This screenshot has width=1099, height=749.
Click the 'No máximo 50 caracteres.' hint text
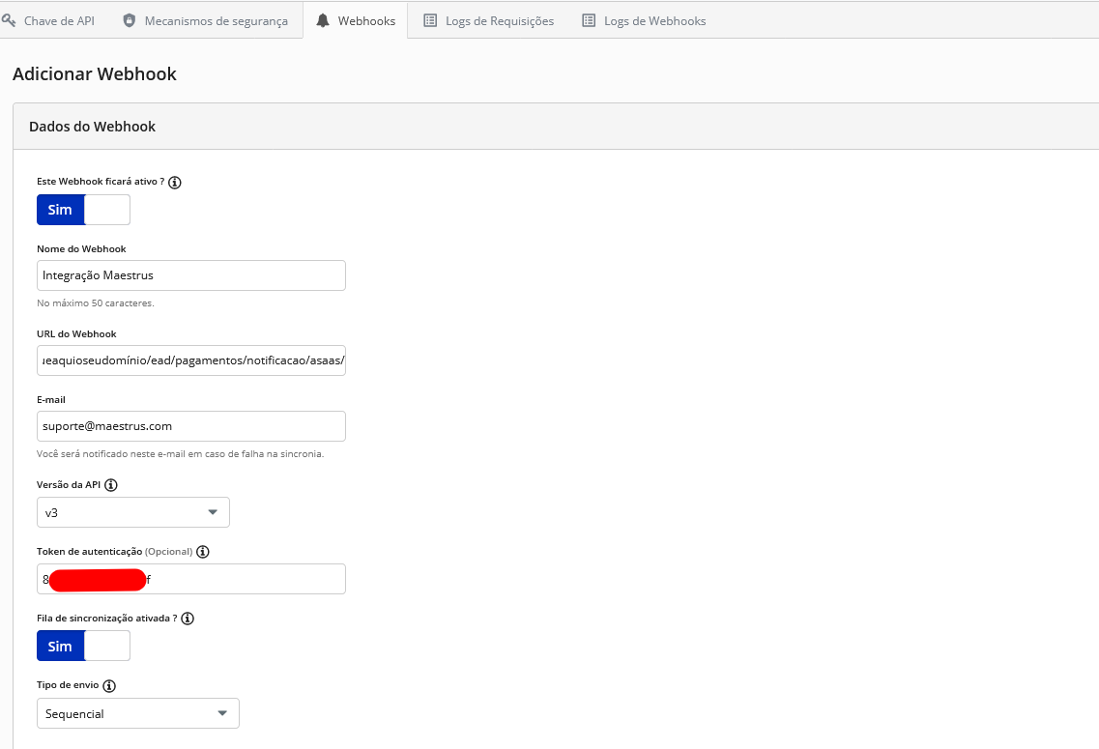point(96,303)
